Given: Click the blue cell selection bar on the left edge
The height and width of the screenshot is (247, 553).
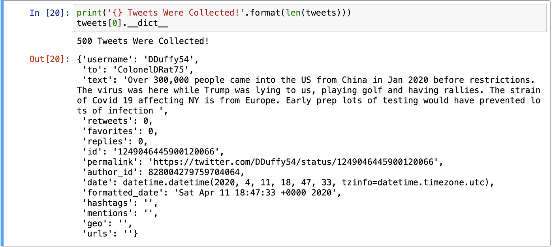Looking at the screenshot, I should tap(1, 123).
